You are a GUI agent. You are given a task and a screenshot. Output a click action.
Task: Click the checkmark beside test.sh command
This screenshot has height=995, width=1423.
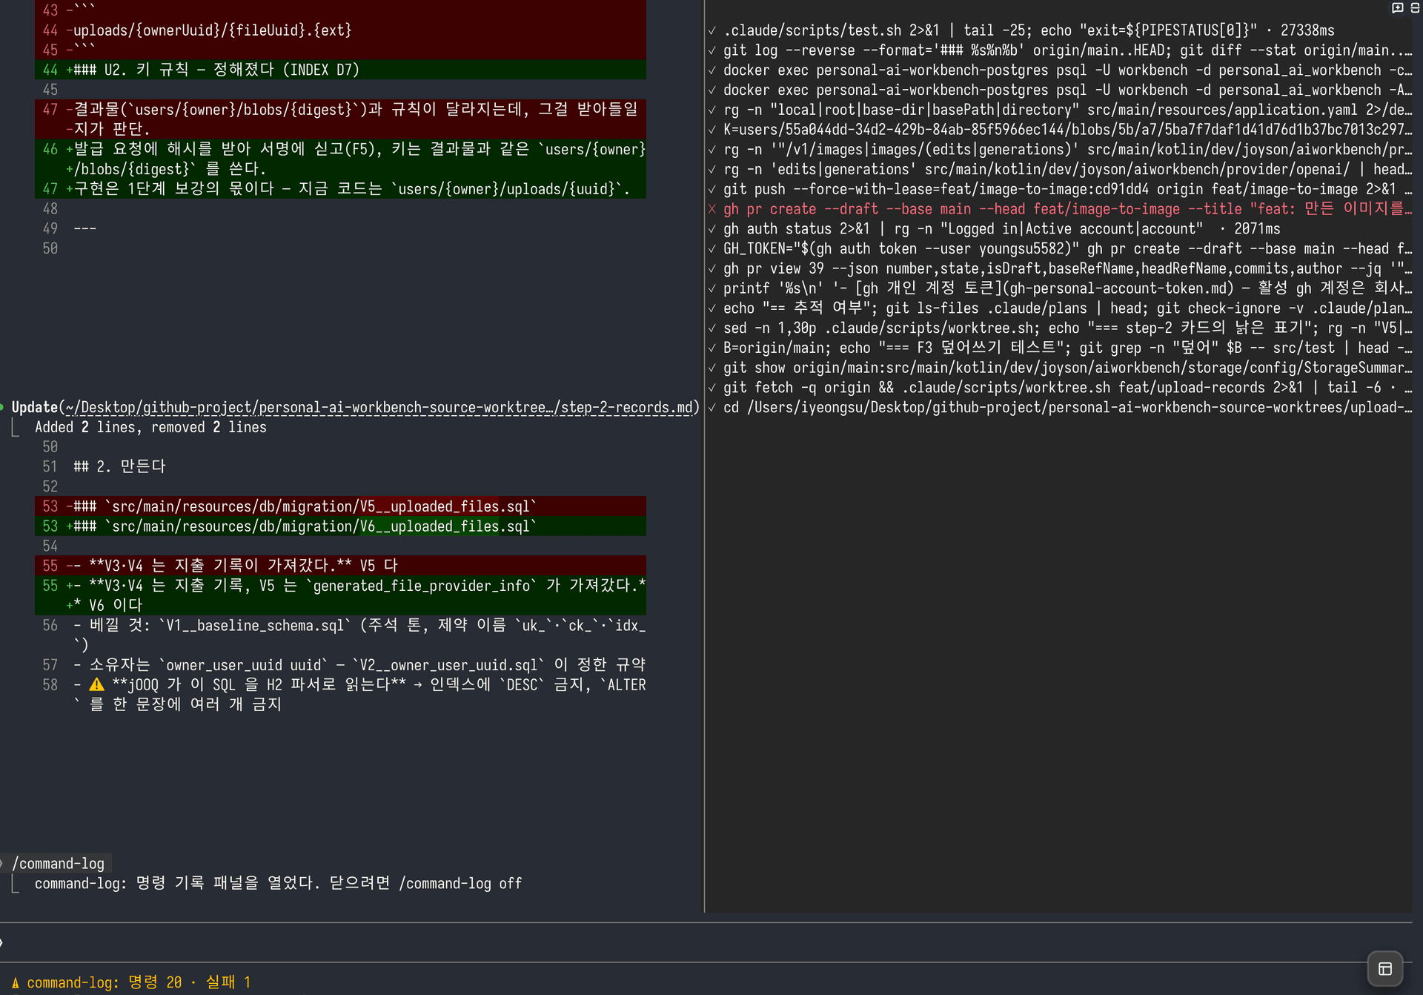pyautogui.click(x=712, y=30)
